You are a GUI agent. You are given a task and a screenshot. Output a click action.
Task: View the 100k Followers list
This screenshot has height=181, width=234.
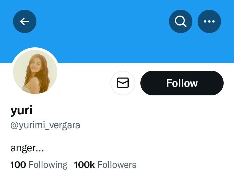coord(105,165)
